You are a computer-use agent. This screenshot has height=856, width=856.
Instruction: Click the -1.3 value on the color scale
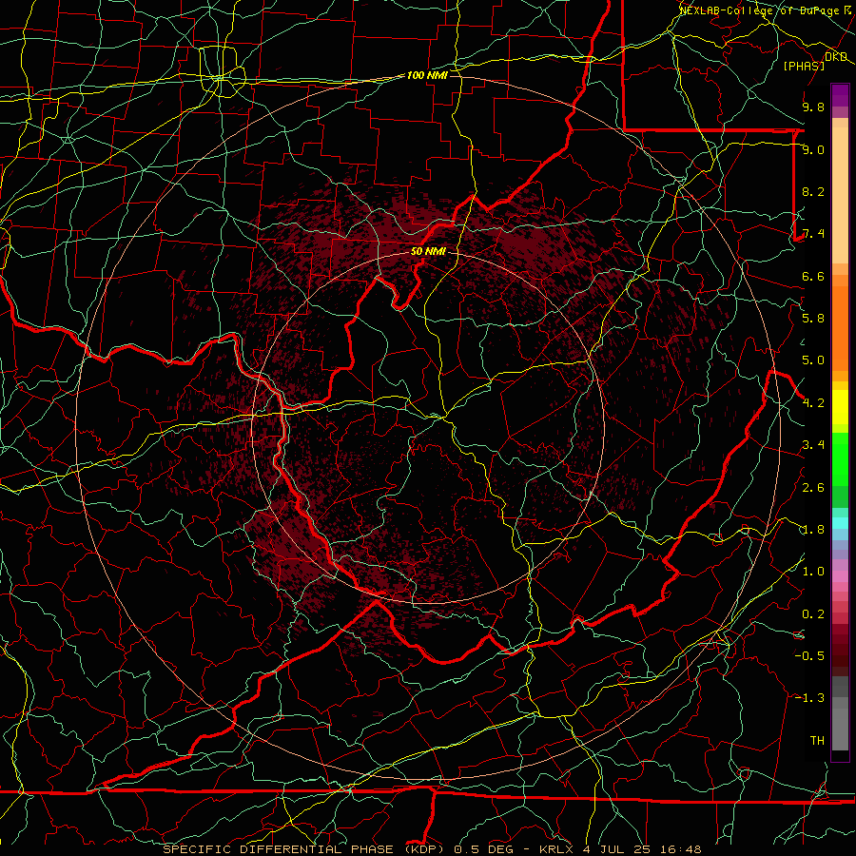coord(809,698)
